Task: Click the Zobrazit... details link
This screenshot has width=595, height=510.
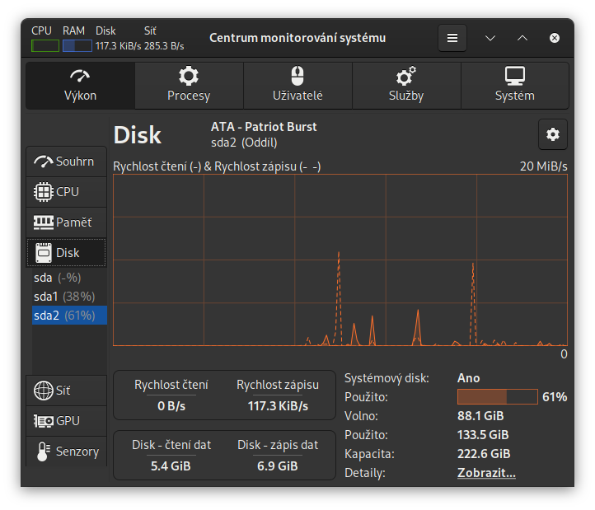Action: pos(486,474)
